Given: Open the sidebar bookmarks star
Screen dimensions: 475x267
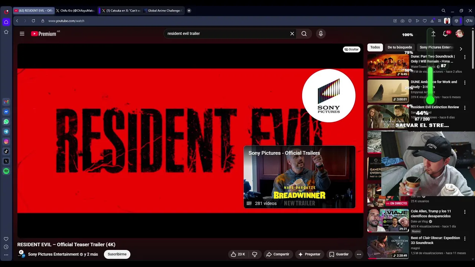Looking at the screenshot, I should pyautogui.click(x=6, y=32).
